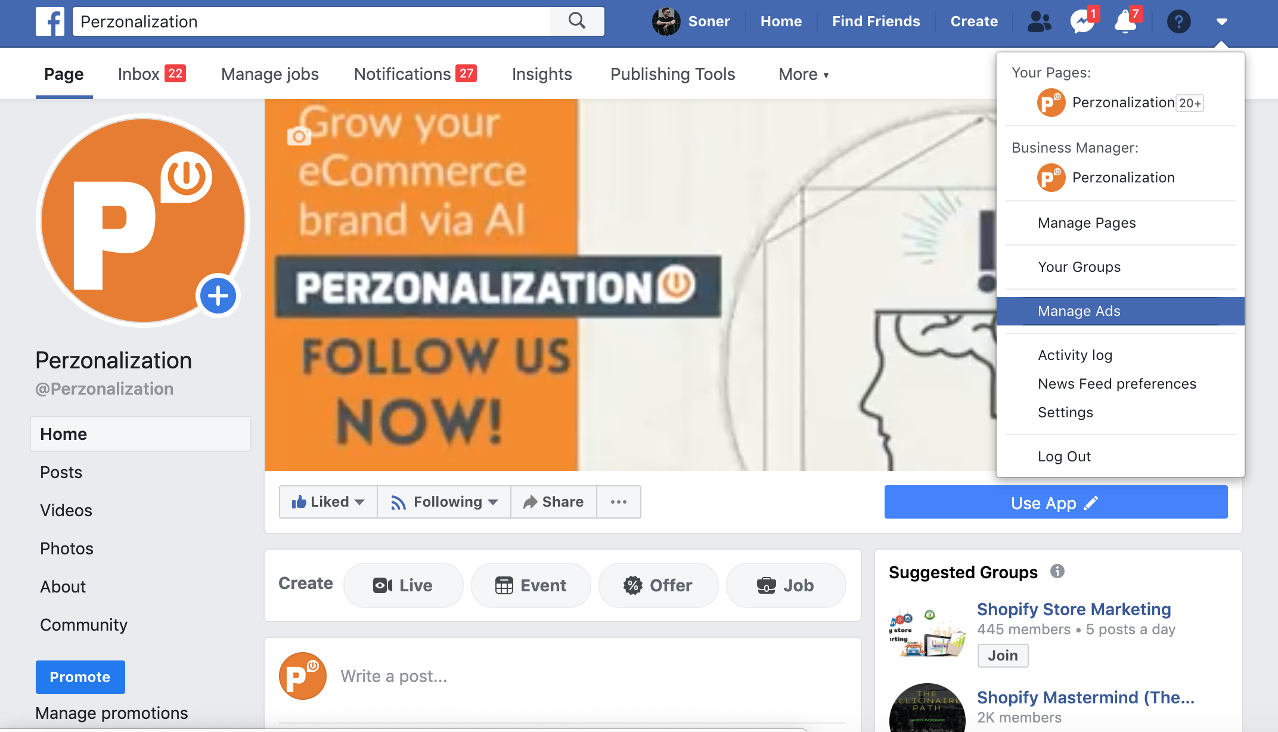The image size is (1278, 732).
Task: Click the blue plus on profile picture
Action: (218, 296)
